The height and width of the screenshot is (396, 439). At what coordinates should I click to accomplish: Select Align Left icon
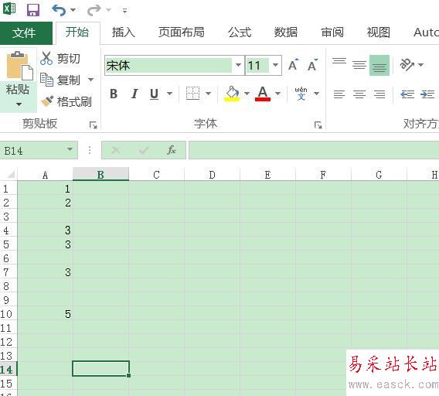(339, 94)
